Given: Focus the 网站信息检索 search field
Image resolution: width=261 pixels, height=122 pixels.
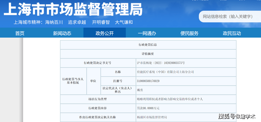Looking at the screenshot, I should (230, 17).
